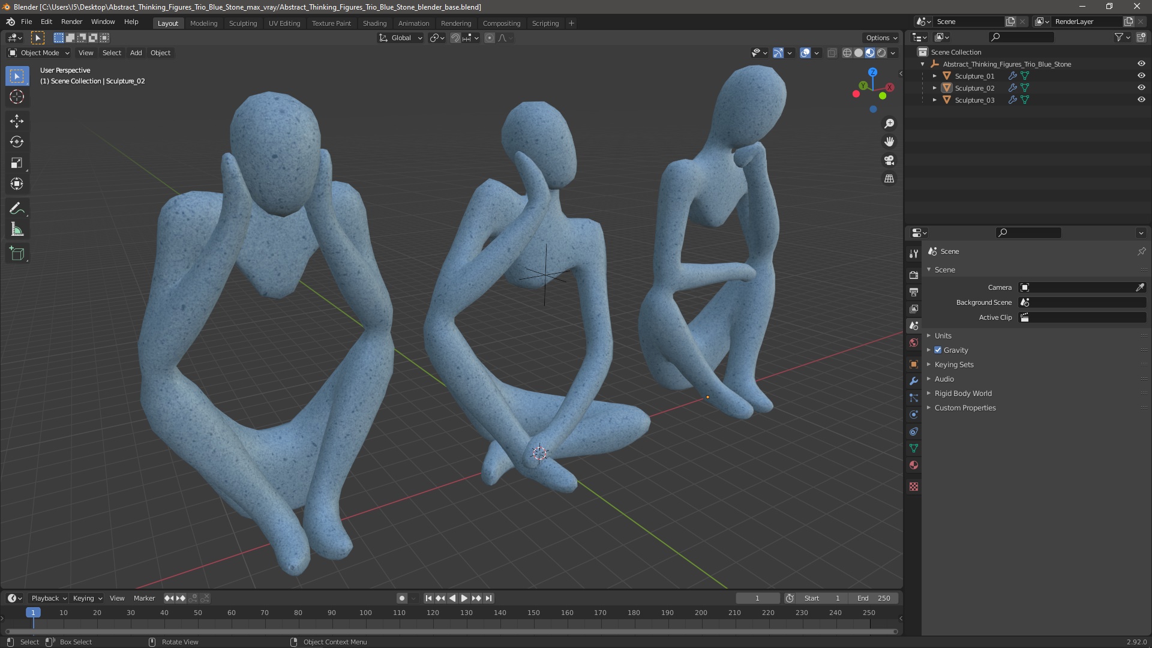Click frame 100 on the timeline
Image resolution: width=1152 pixels, height=648 pixels.
(365, 613)
